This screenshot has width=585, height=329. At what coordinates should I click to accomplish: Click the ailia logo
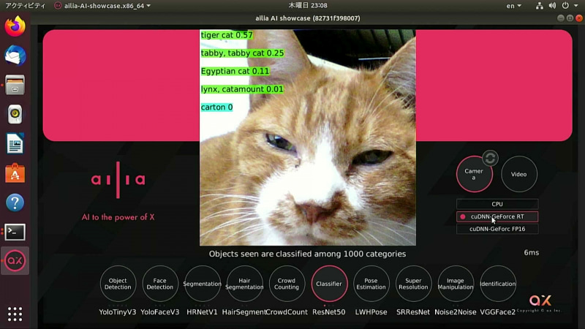tap(118, 180)
